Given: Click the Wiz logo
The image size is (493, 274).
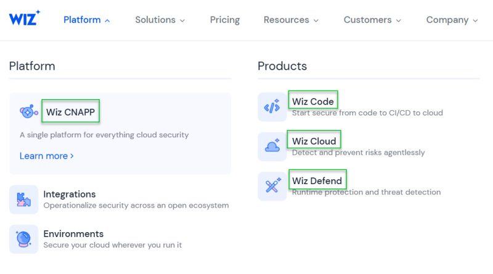Looking at the screenshot, I should (25, 18).
